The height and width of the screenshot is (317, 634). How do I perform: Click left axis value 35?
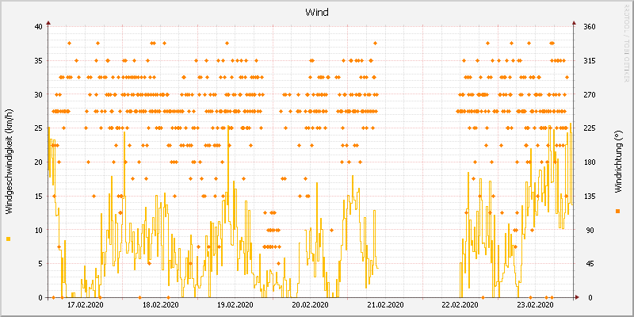click(38, 61)
